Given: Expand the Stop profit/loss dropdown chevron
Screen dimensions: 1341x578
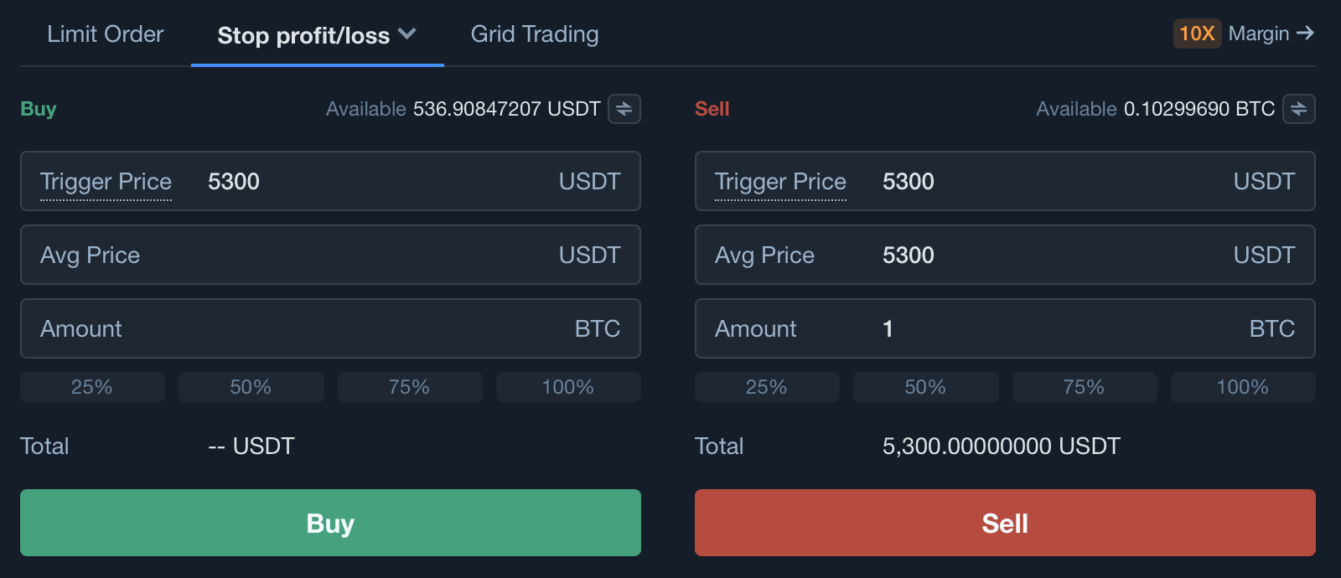Looking at the screenshot, I should (407, 34).
